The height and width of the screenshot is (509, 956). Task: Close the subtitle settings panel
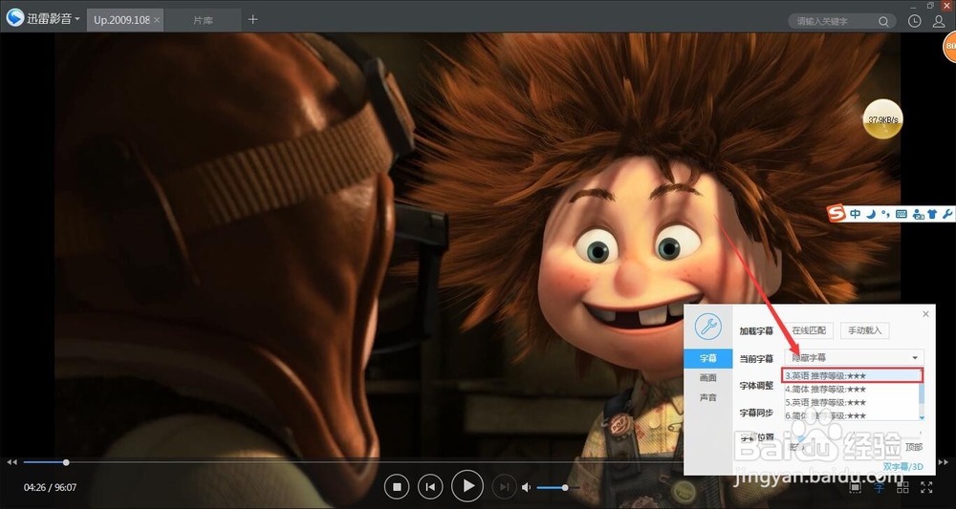(925, 314)
